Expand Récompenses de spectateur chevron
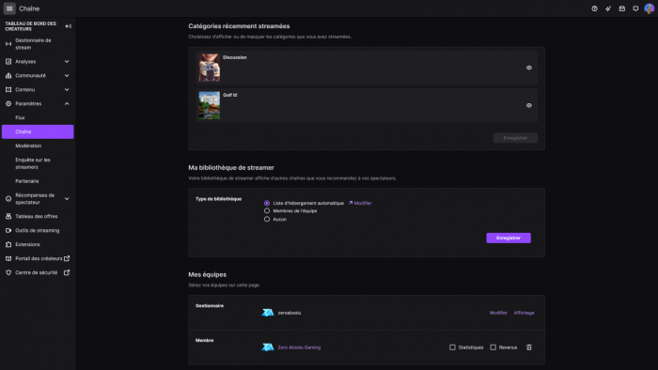Viewport: 658px width, 370px height. [67, 199]
